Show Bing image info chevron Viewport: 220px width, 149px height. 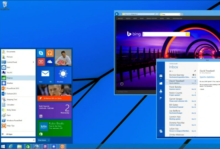click(122, 84)
